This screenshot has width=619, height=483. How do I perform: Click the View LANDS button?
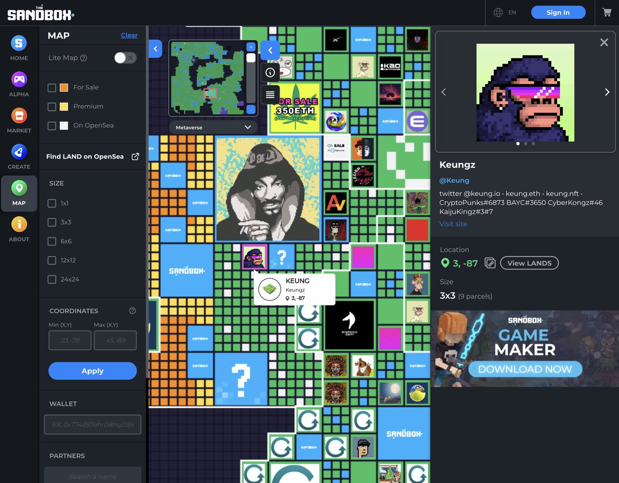[x=529, y=263]
